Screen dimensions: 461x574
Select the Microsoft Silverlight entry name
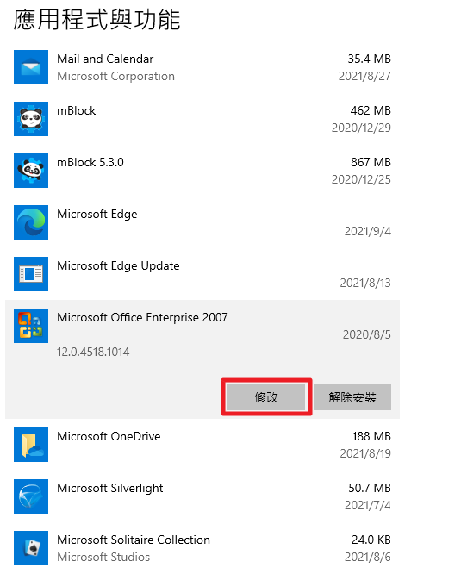110,489
